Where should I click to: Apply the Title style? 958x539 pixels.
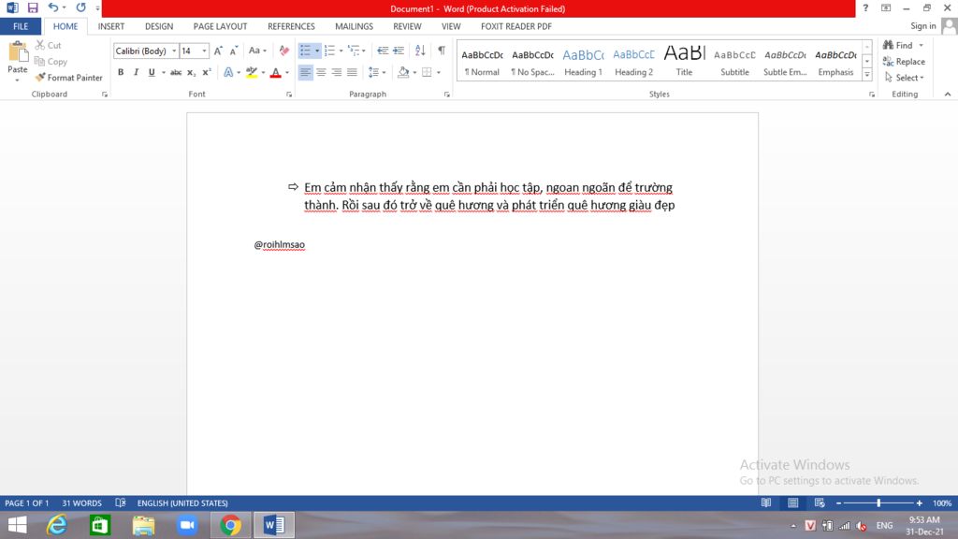(x=684, y=61)
